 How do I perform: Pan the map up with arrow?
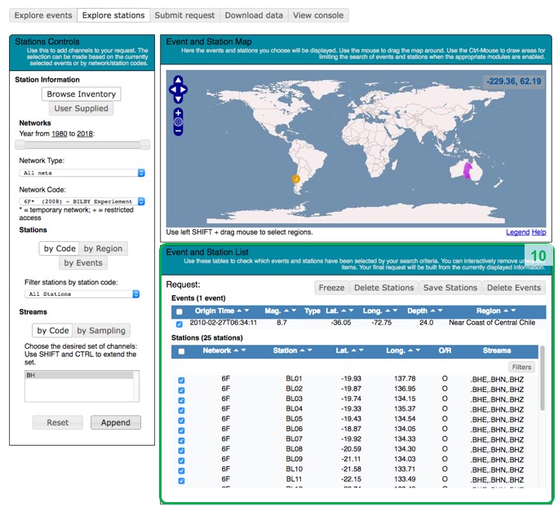click(x=179, y=80)
